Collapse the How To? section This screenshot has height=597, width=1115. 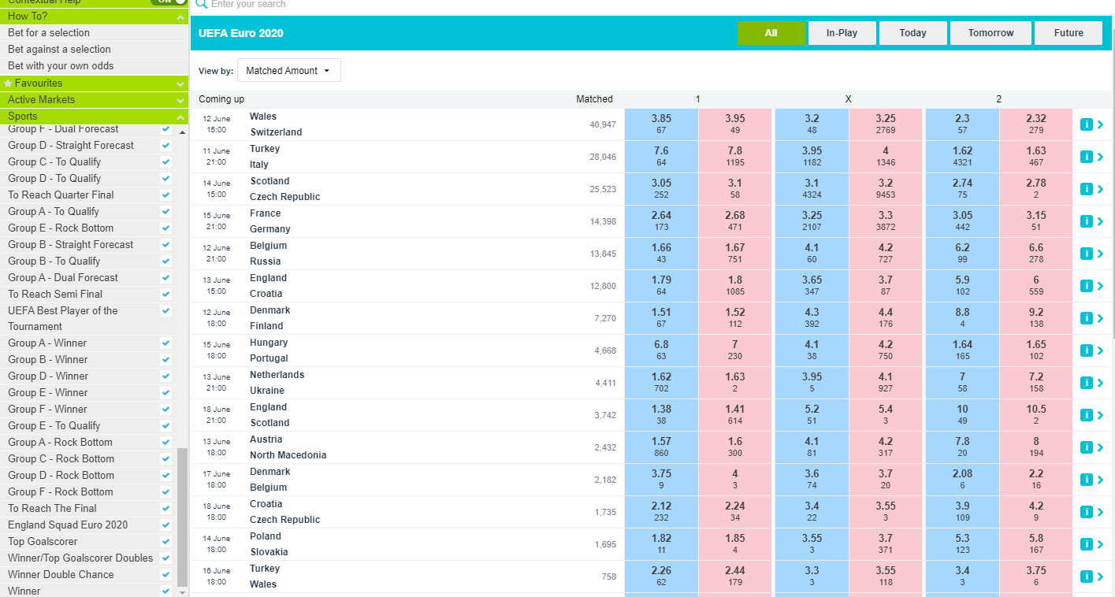[x=181, y=17]
